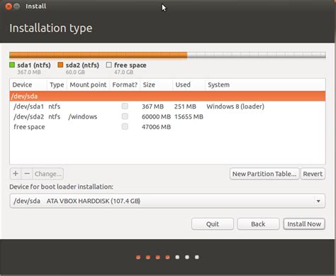
Task: Click the Install Now button
Action: click(x=304, y=224)
